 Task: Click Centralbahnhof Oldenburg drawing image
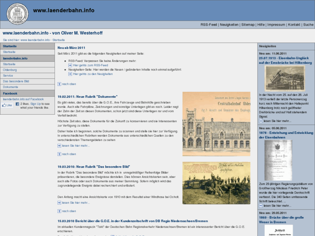[x=216, y=124]
